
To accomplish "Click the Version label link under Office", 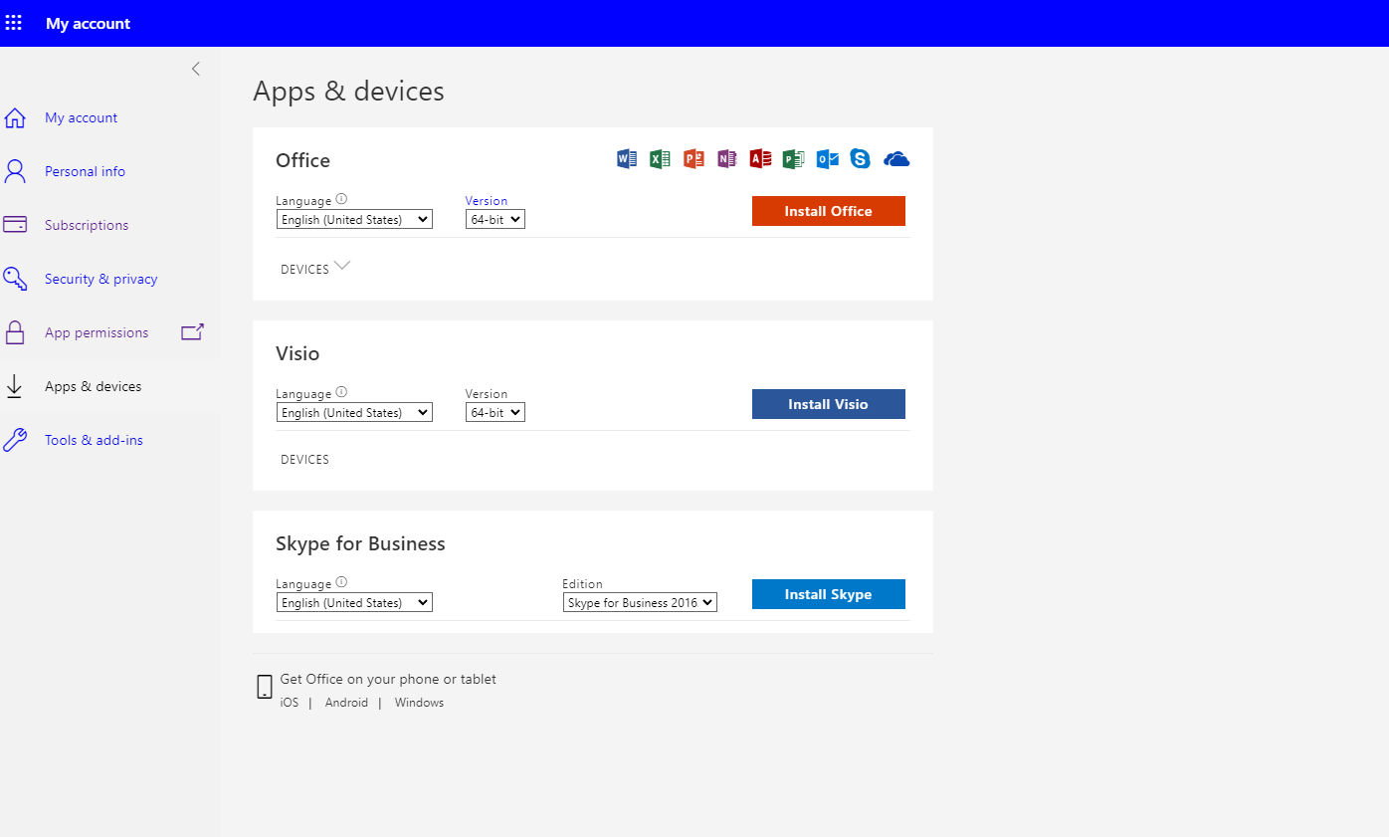I will [487, 201].
